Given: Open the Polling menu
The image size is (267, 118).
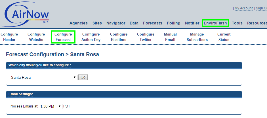Looking at the screenshot, I should [x=174, y=23].
